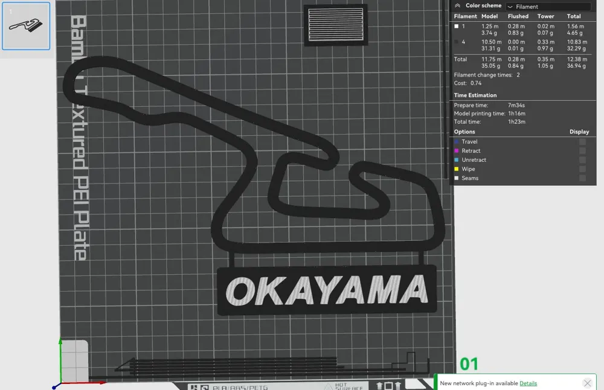Click the white Seams color marker
Viewport: 604px width, 390px height.
click(x=457, y=178)
